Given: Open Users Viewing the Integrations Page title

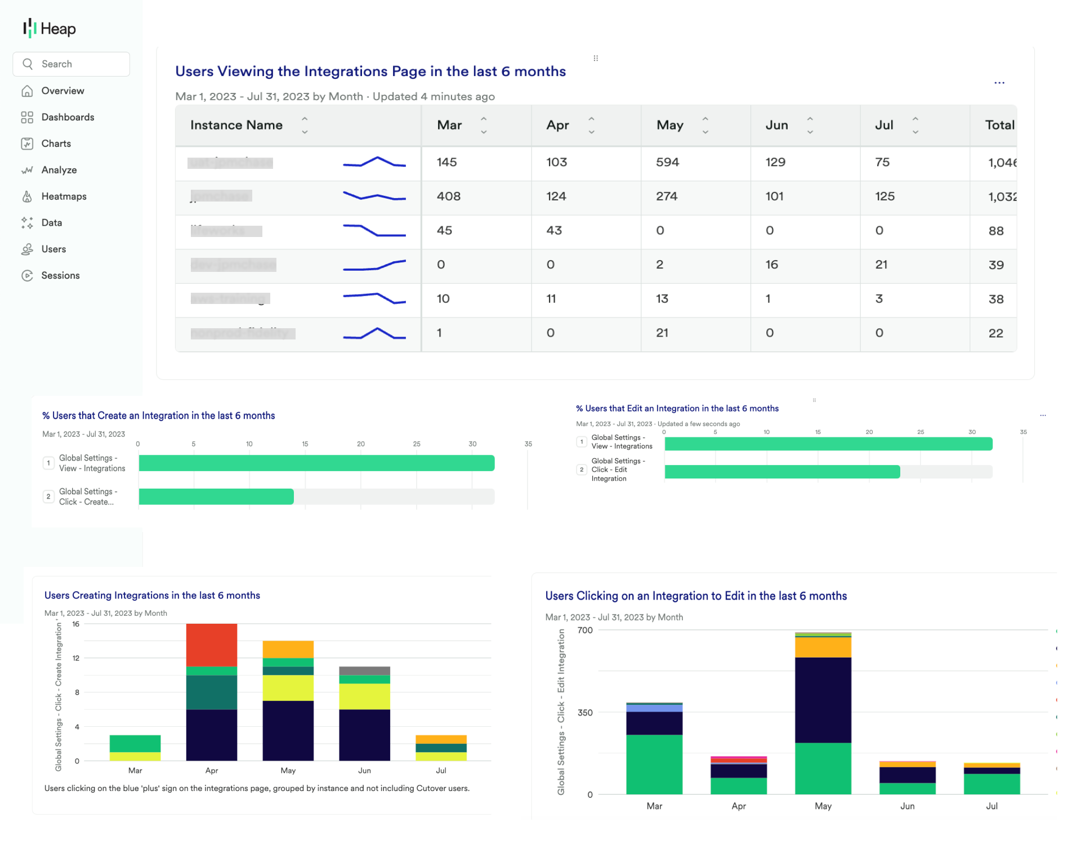Looking at the screenshot, I should point(370,71).
